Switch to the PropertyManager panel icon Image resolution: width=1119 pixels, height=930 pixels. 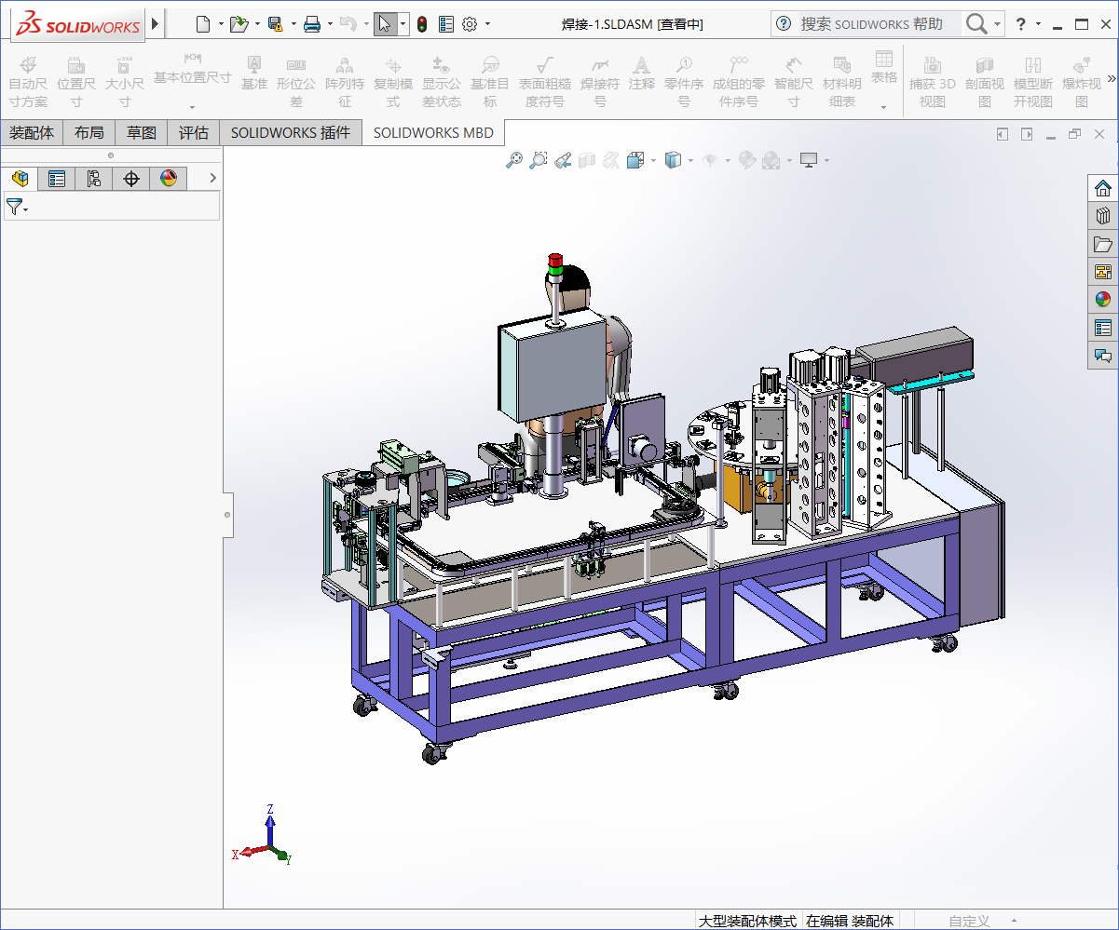(57, 179)
